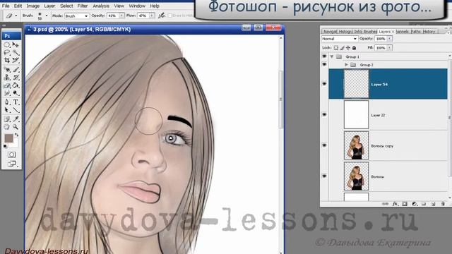Screen dimensions: 452x254
Task: Open the File menu
Action: tap(6, 6)
